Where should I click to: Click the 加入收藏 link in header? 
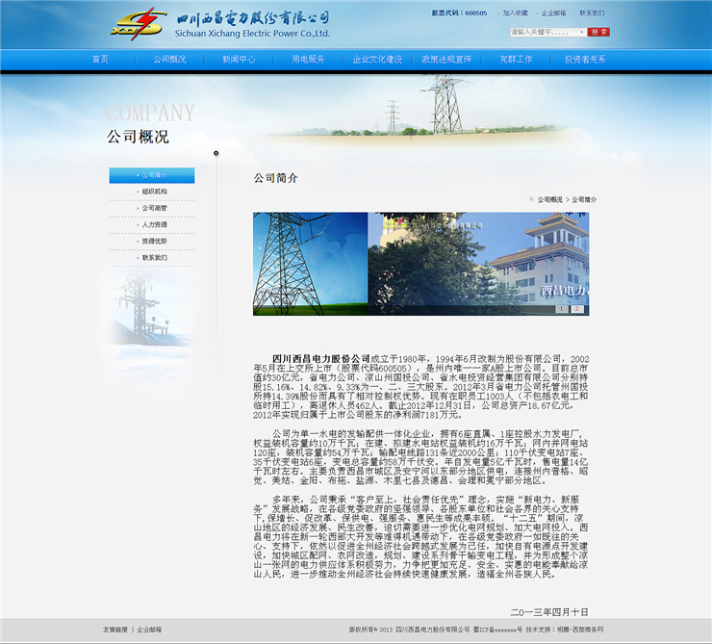[x=515, y=13]
